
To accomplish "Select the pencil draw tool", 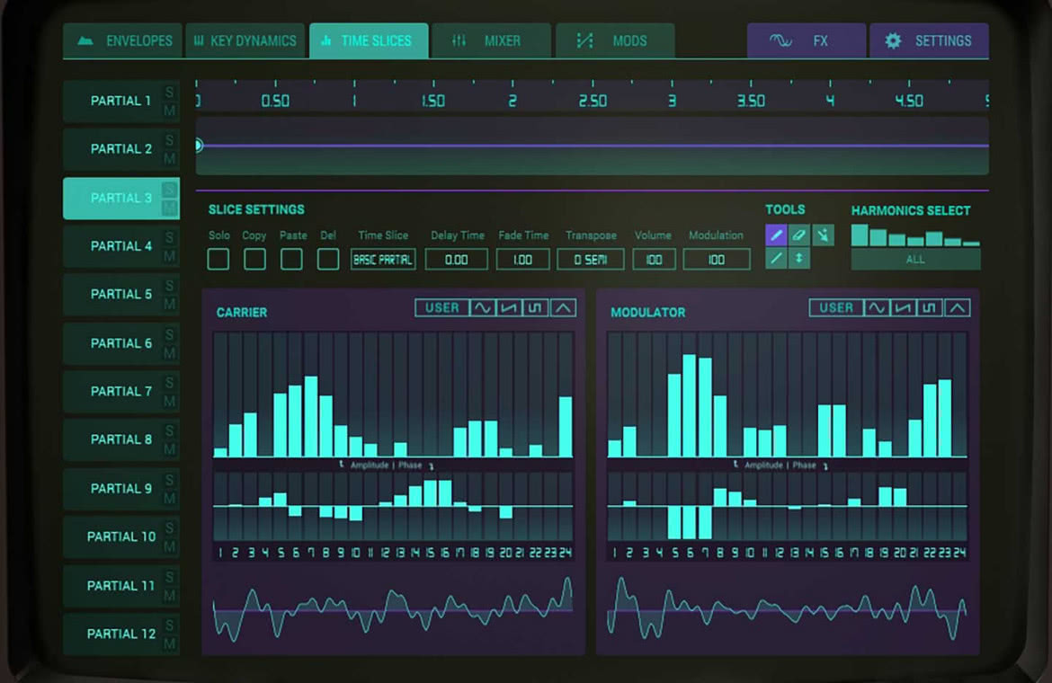I will 776,235.
